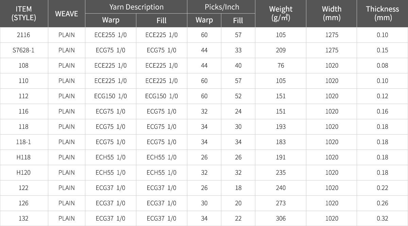Viewport: 408px width, 226px height.
Task: Select the Picks/Inch header cell
Action: (221, 7)
